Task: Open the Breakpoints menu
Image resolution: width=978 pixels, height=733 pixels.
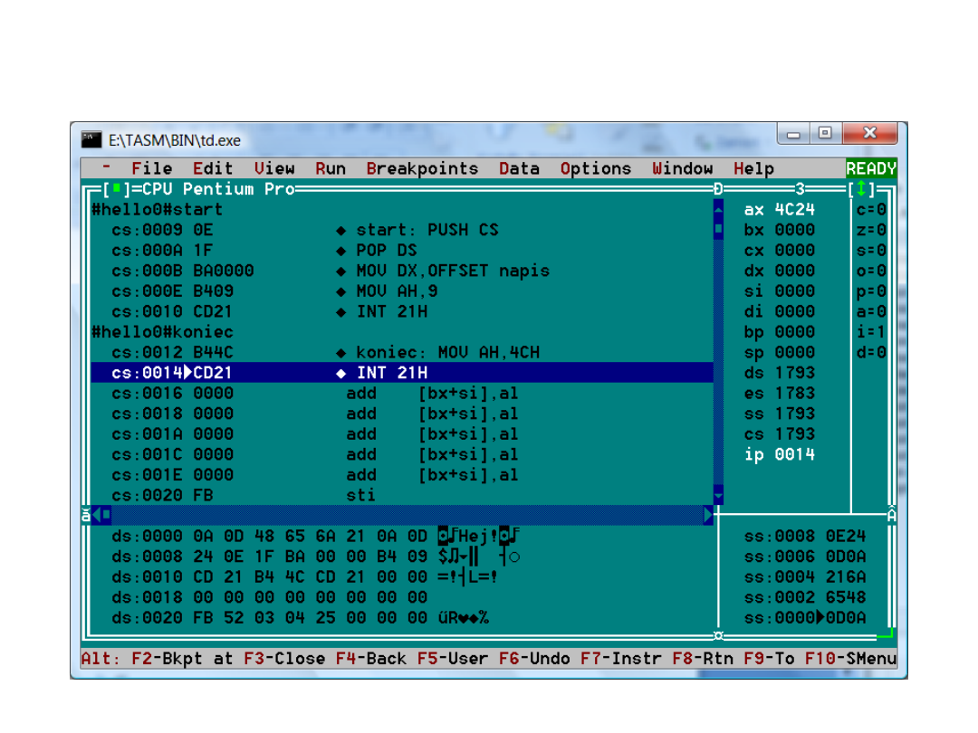Action: [422, 168]
